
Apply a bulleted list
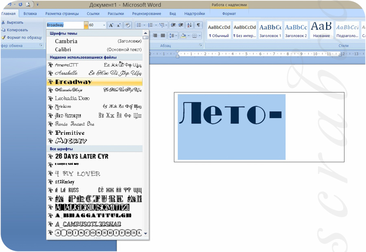[139, 25]
